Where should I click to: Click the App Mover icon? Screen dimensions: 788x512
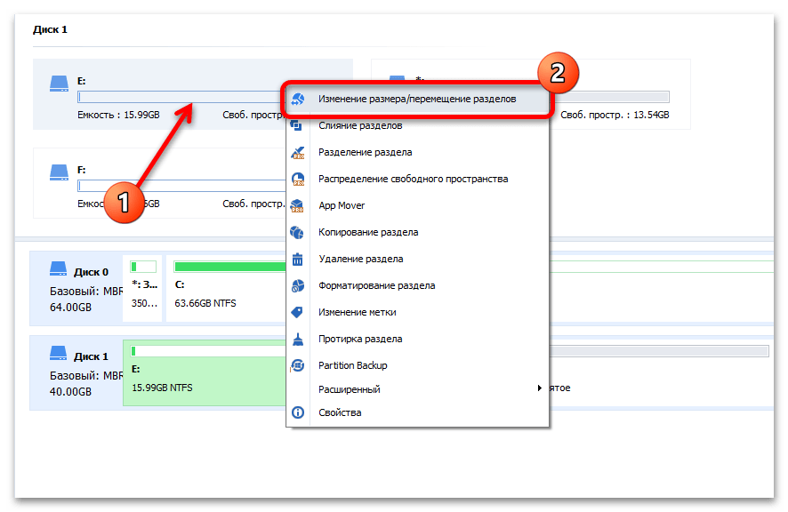point(298,205)
